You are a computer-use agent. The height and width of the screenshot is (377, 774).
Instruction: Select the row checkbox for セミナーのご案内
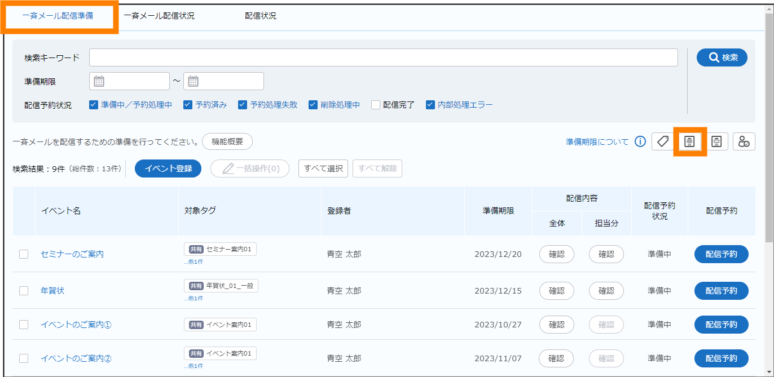[24, 254]
